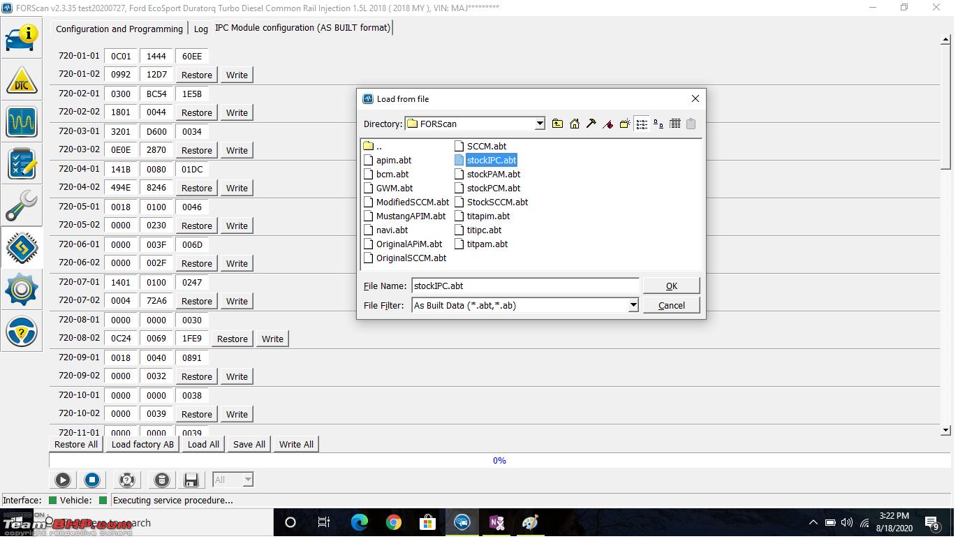
Task: Click the Load factory AB button
Action: (142, 444)
